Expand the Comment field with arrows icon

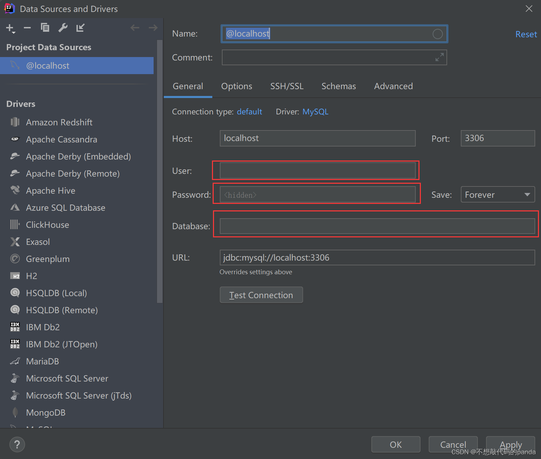[440, 57]
